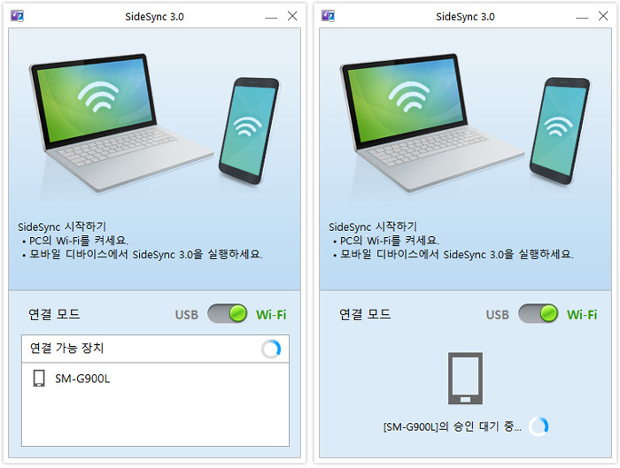Select Wi-Fi label in the right window

[582, 315]
